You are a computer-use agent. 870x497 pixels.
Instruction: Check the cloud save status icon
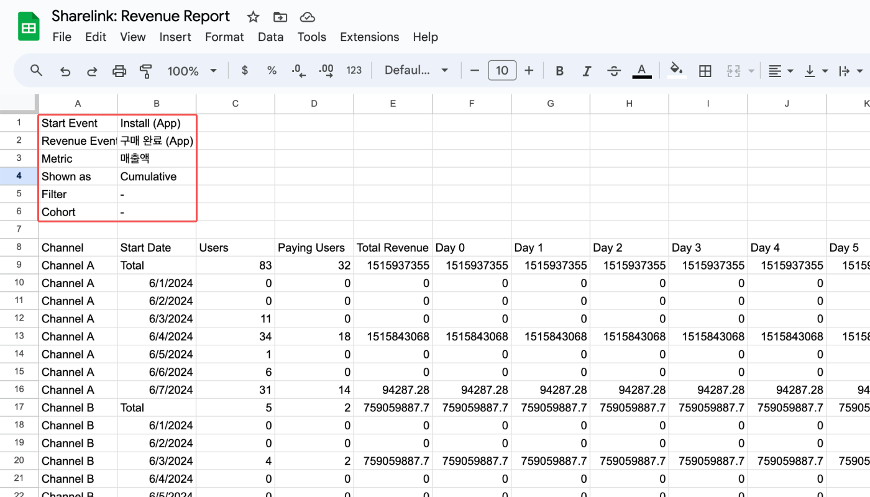307,17
